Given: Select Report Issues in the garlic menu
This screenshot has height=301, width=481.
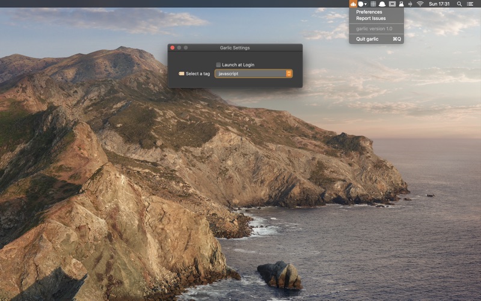Looking at the screenshot, I should coord(371,19).
